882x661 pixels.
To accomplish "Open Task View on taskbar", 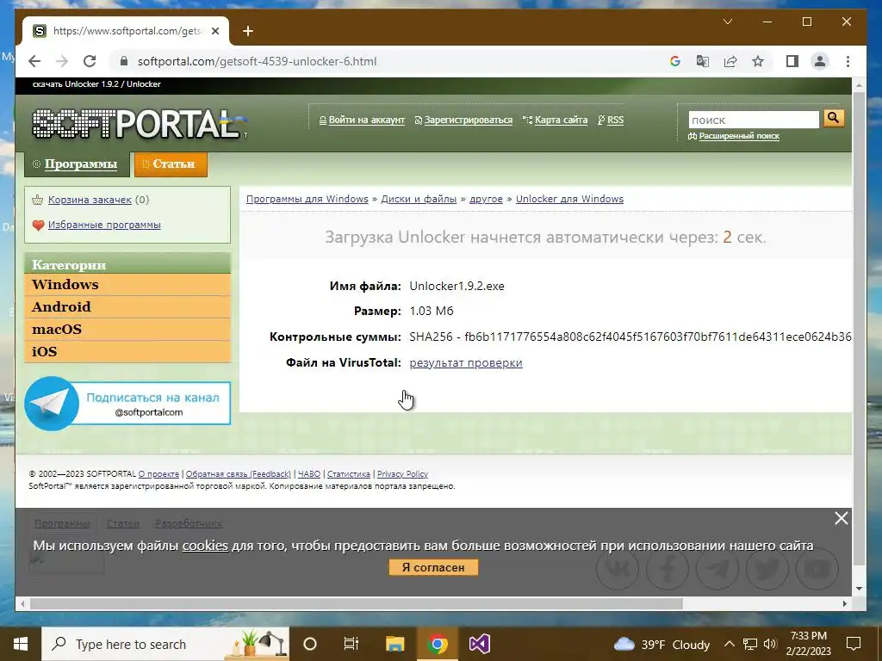I will [x=351, y=644].
